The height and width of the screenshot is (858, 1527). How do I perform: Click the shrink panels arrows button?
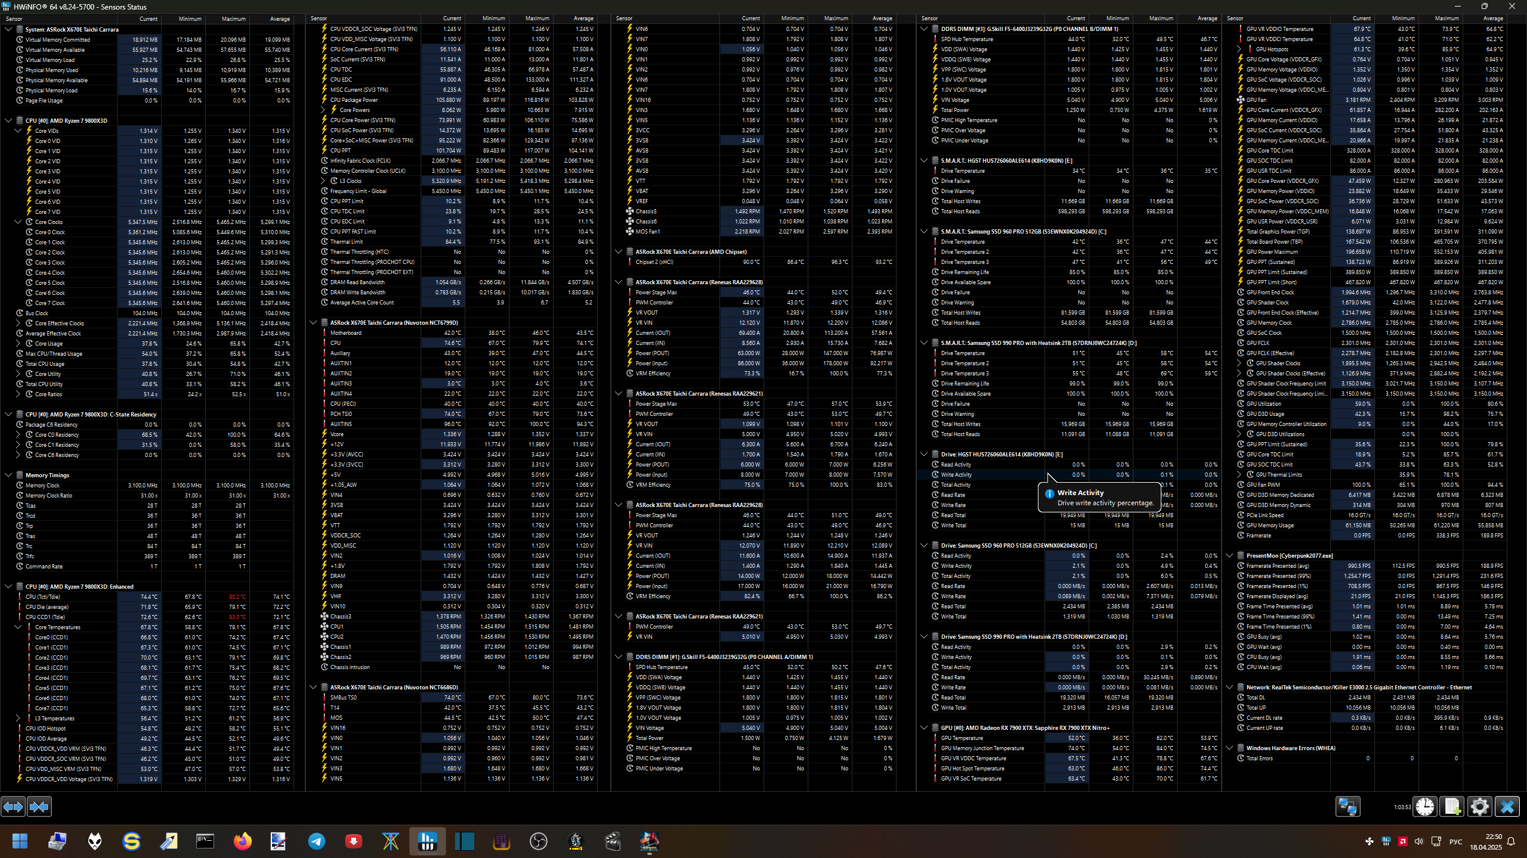pos(39,807)
